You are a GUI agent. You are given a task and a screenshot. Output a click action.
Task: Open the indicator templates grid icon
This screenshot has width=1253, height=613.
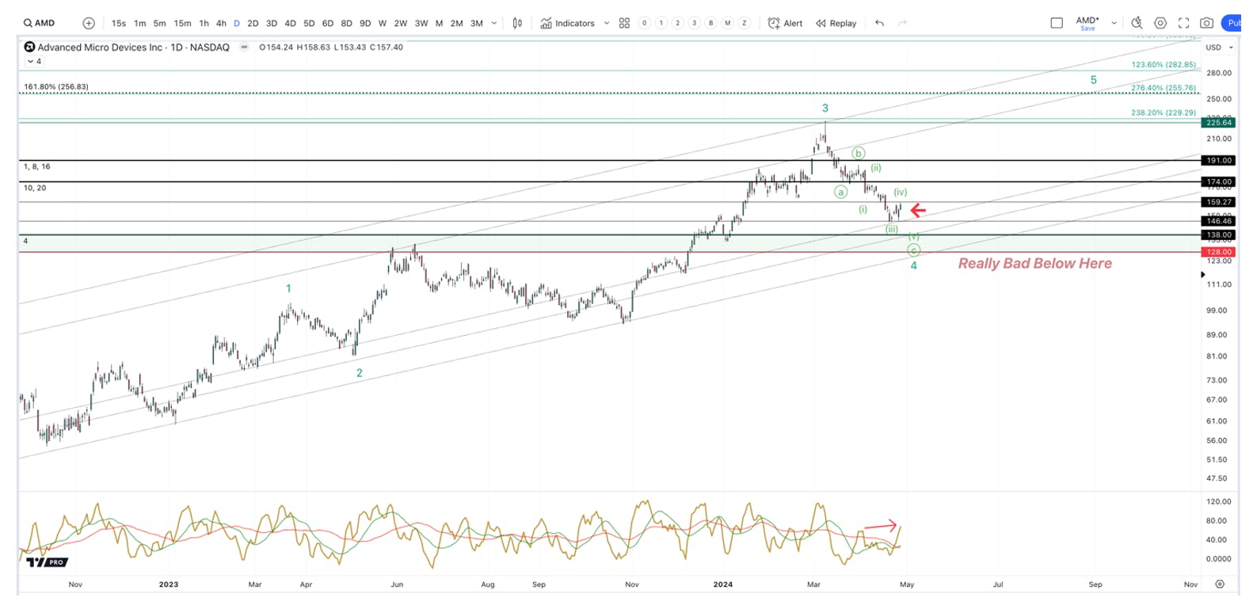click(x=624, y=23)
